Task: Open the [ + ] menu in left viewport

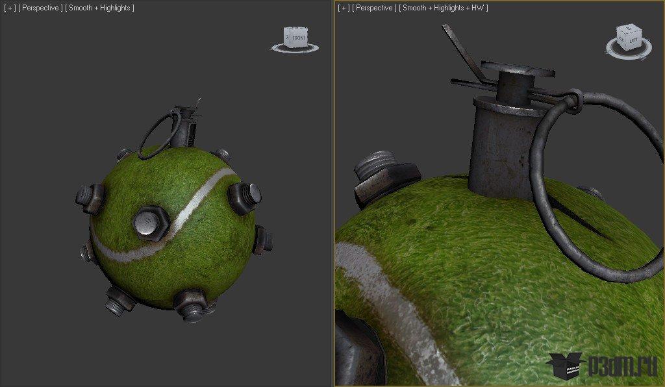Action: [9, 8]
